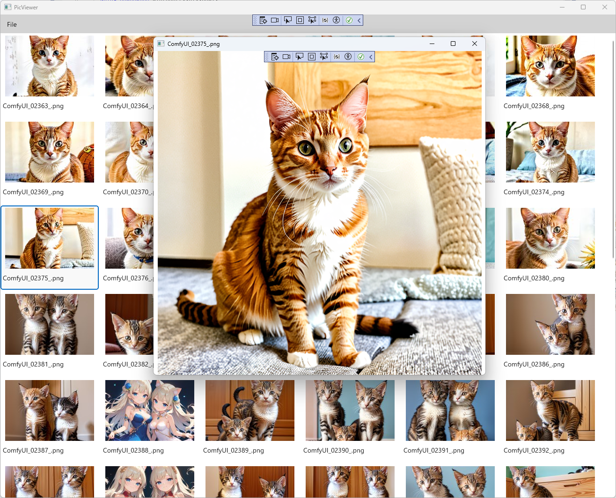
Task: Click Go to Live Visual Tree in image window toolbar
Action: coord(275,57)
